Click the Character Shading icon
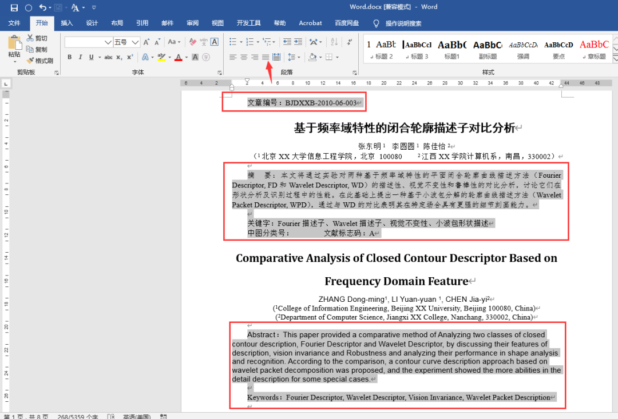This screenshot has height=419, width=618. coord(195,57)
